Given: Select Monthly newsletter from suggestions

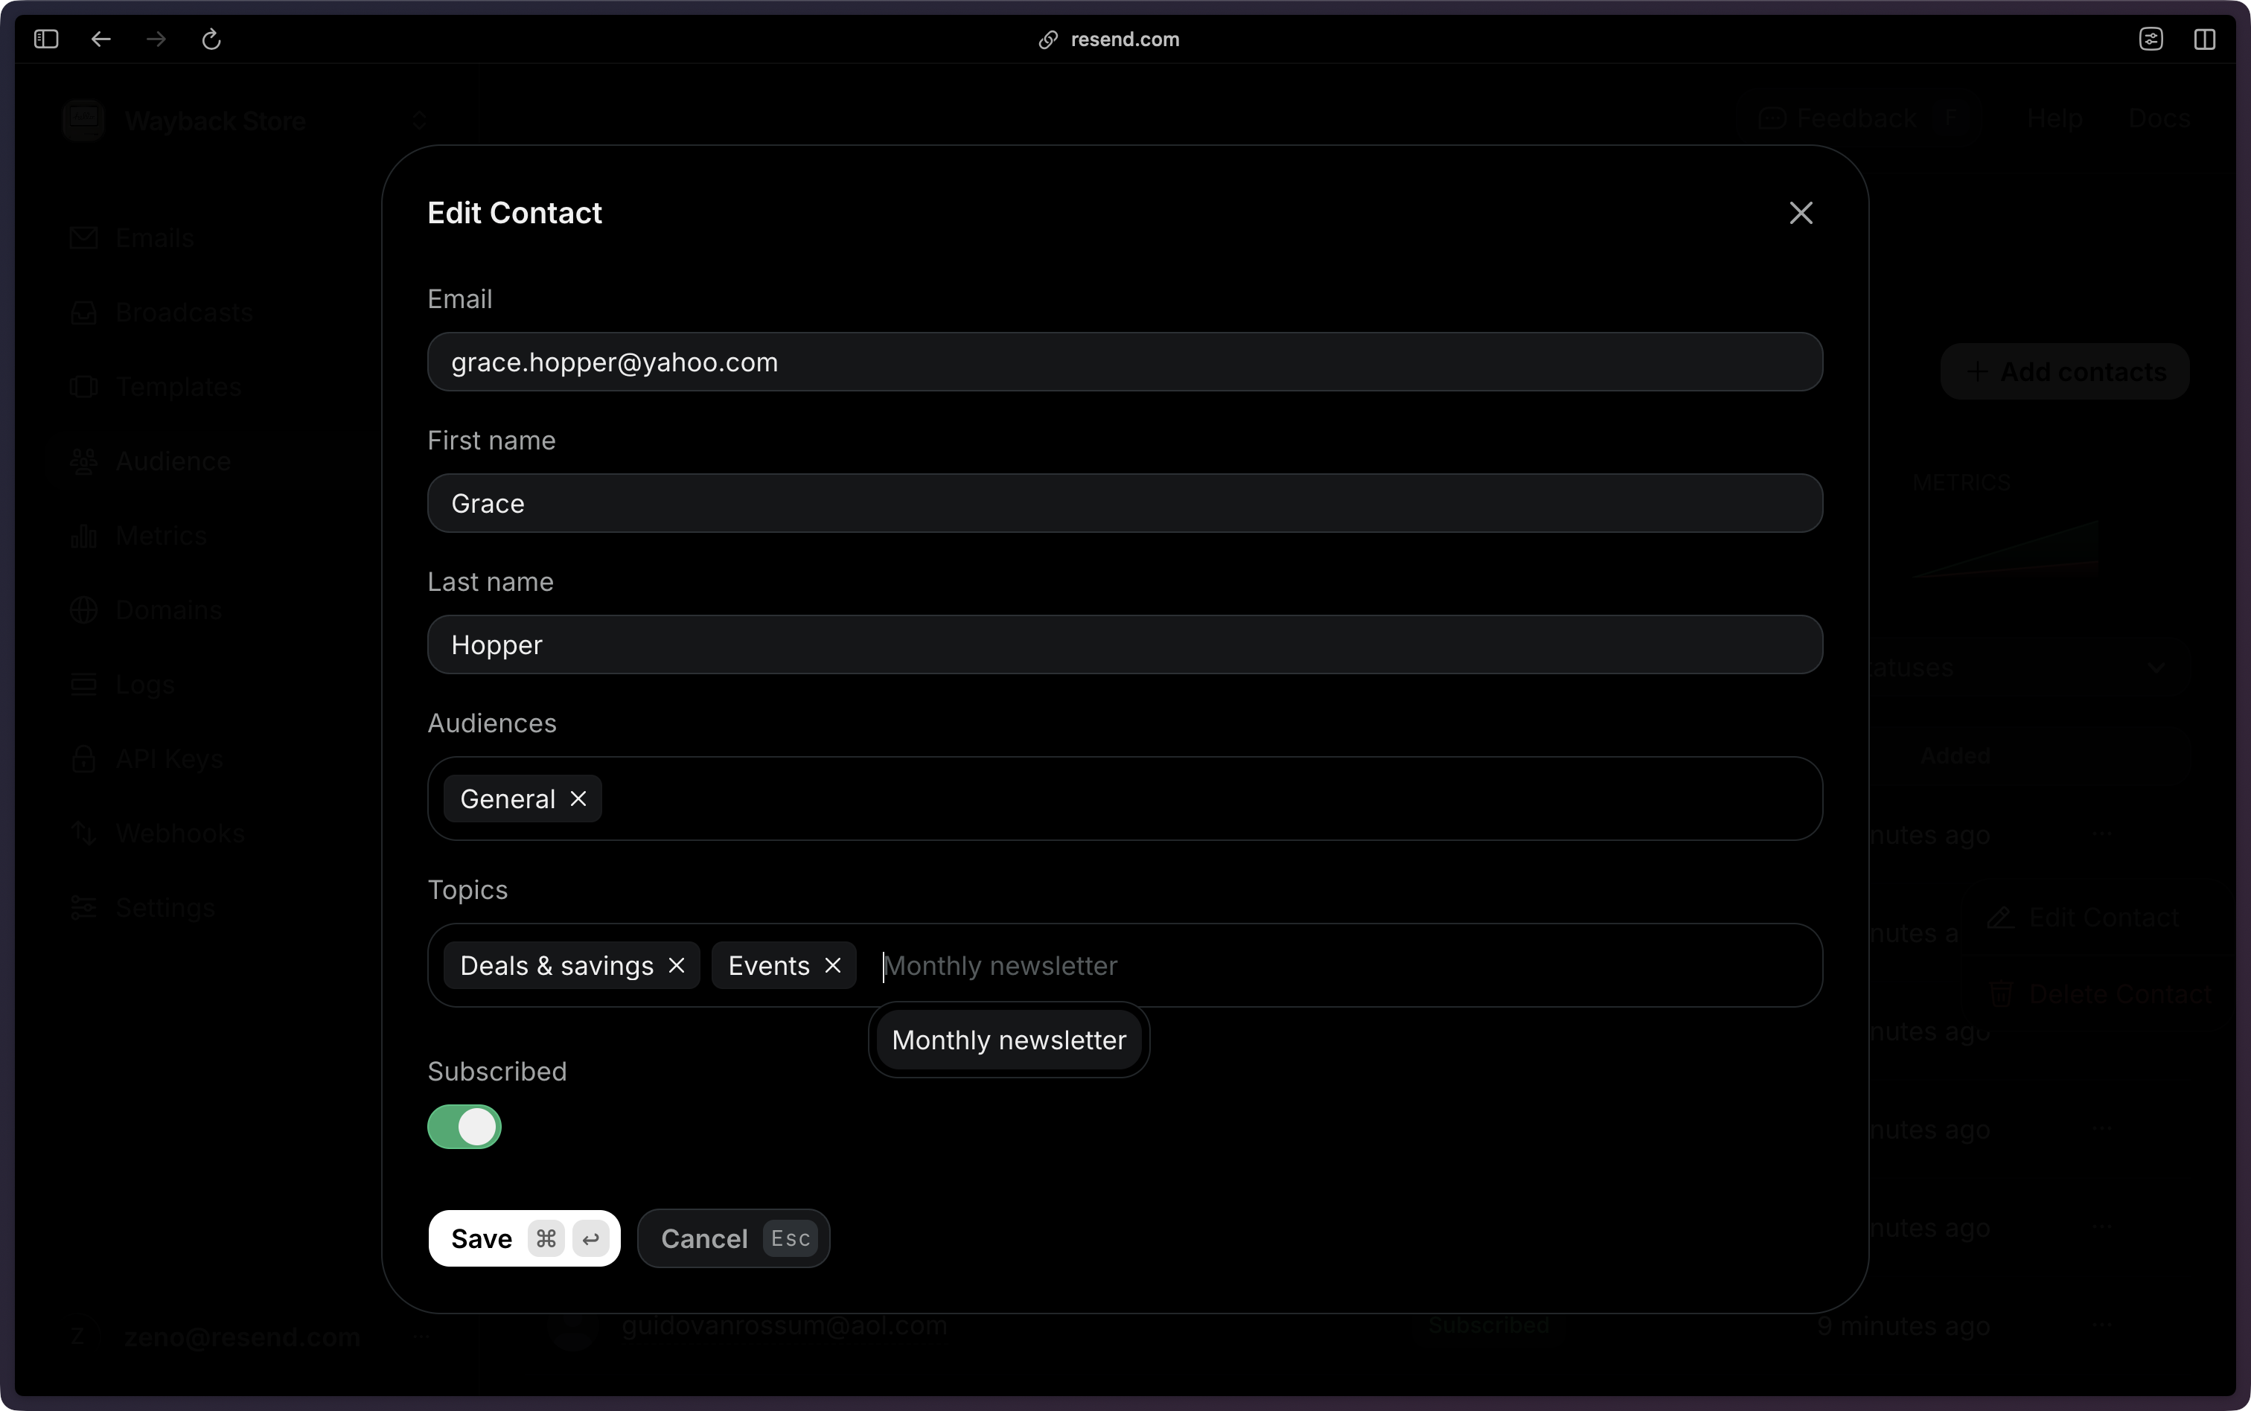Looking at the screenshot, I should coord(1008,1040).
